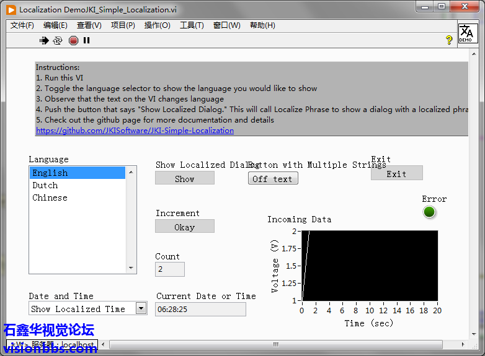The image size is (485, 356).
Task: Open the JKI-Simple-Localization GitHub link
Action: pyautogui.click(x=135, y=131)
